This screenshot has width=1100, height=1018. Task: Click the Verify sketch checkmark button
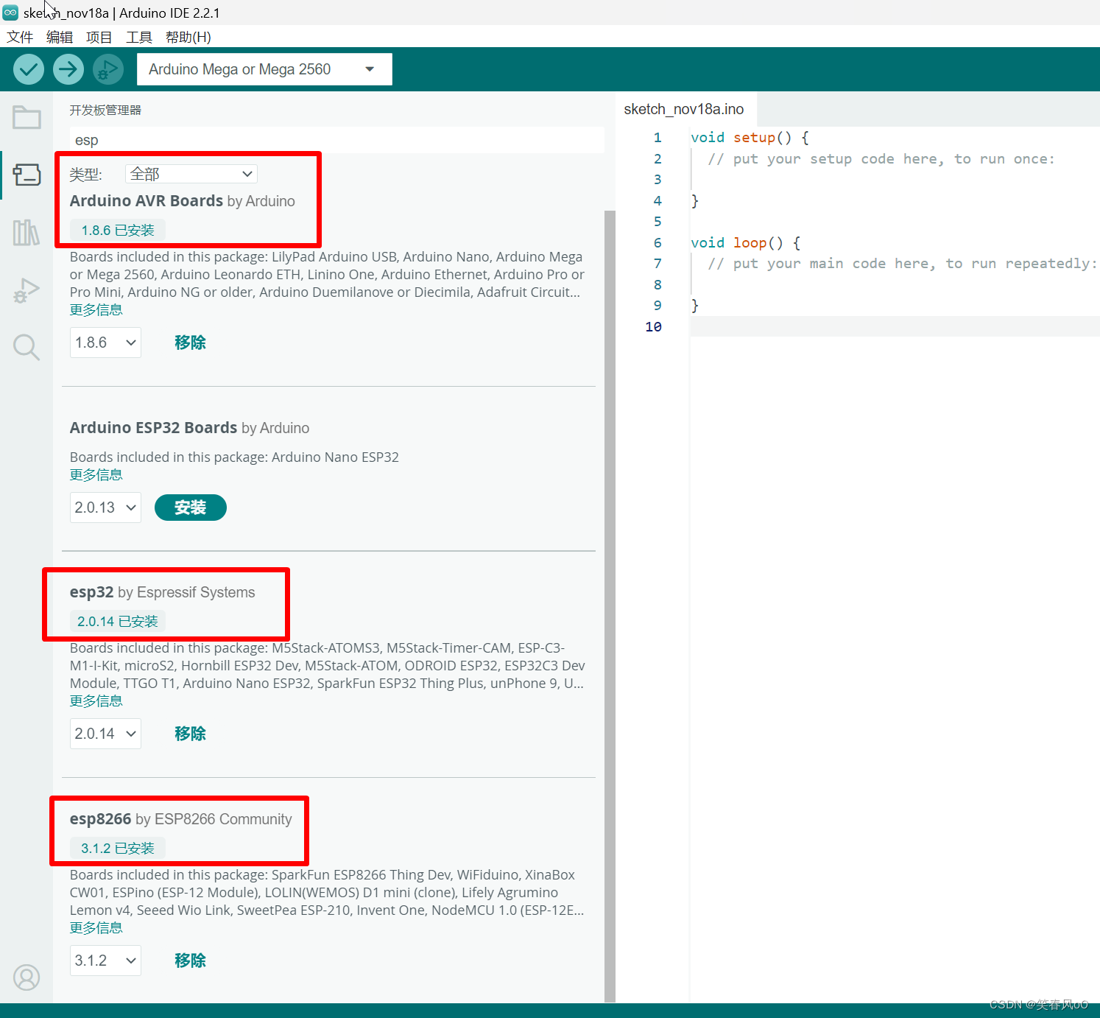(x=29, y=69)
